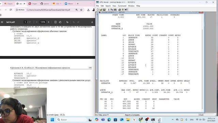Image resolution: width=218 pixels, height=123 pixels.
Task: Rotate the PDF counterclockwise
Action: pos(60,22)
